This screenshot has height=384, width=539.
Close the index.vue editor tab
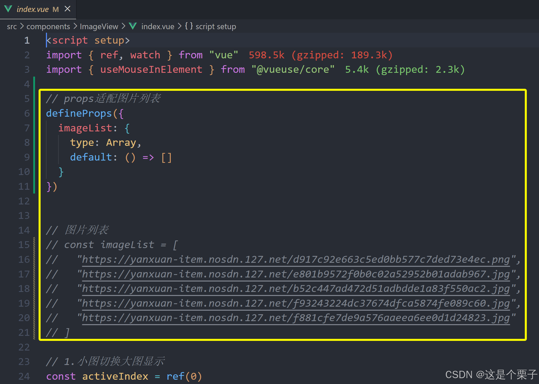[68, 9]
